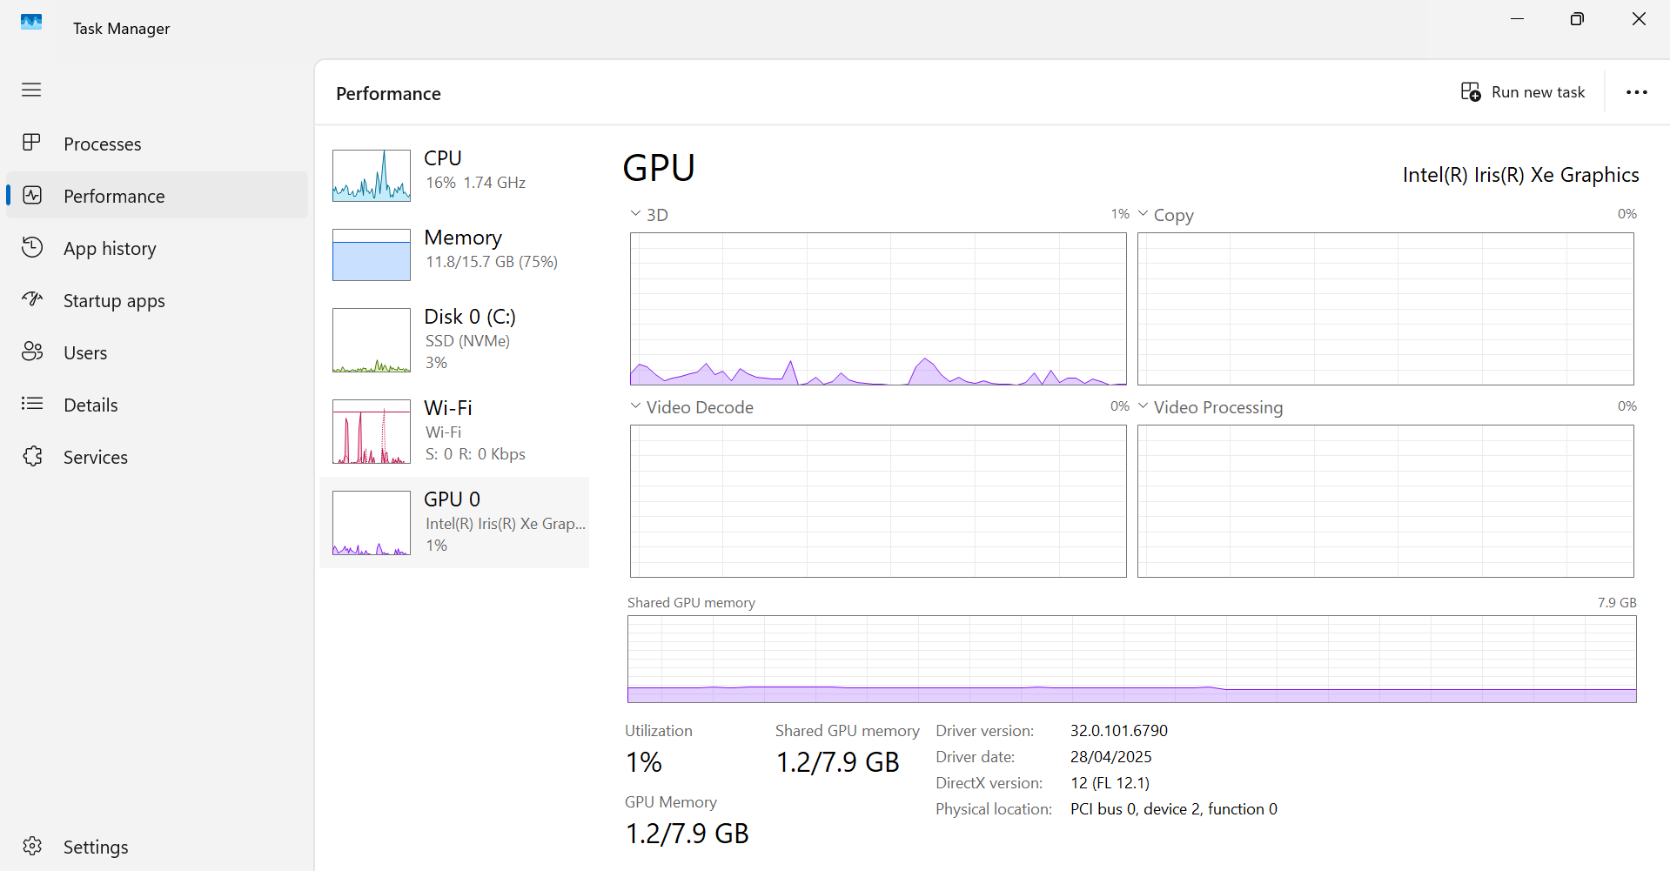Open the Video Decode graph dropdown
This screenshot has height=871, width=1670.
(x=636, y=405)
